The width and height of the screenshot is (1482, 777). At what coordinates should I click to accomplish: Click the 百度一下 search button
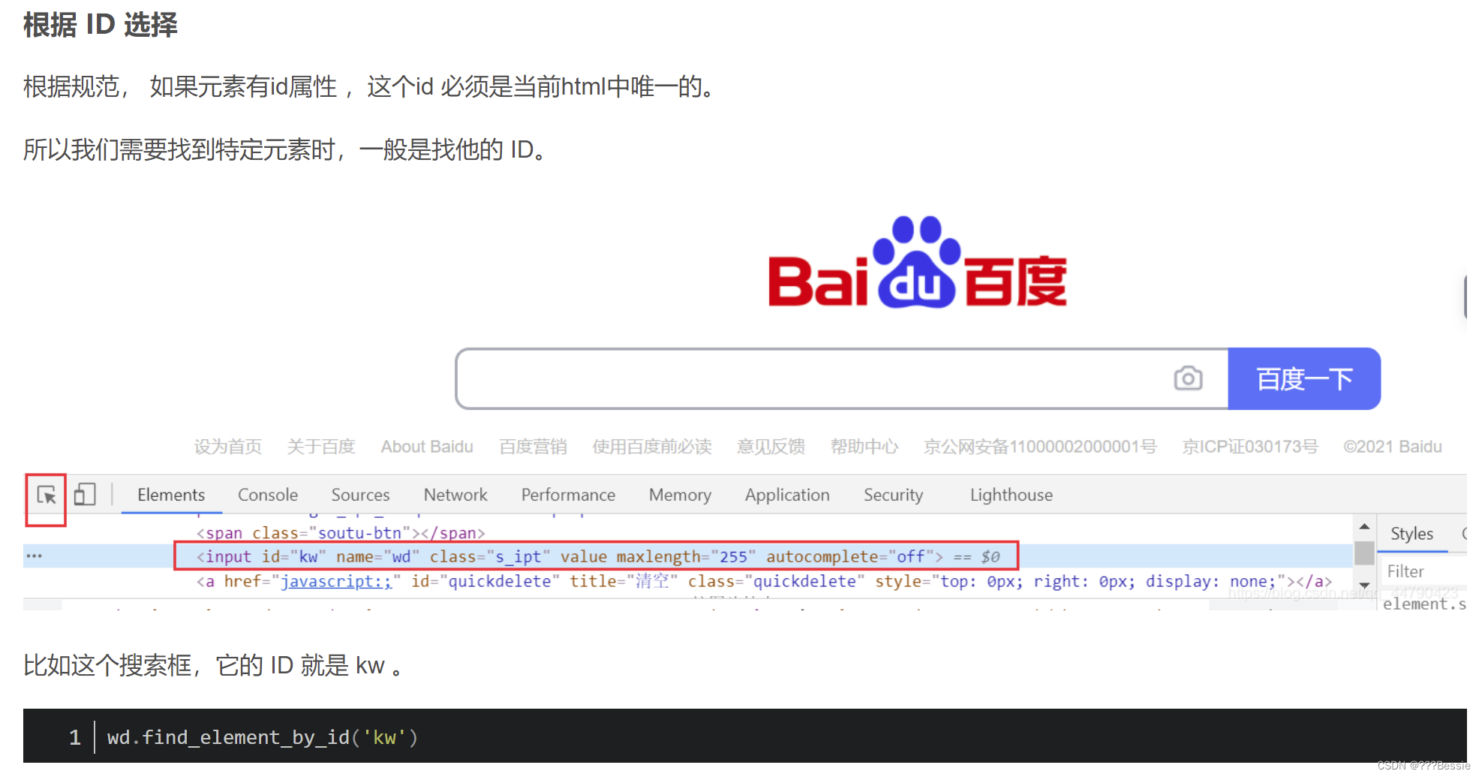(x=1304, y=378)
